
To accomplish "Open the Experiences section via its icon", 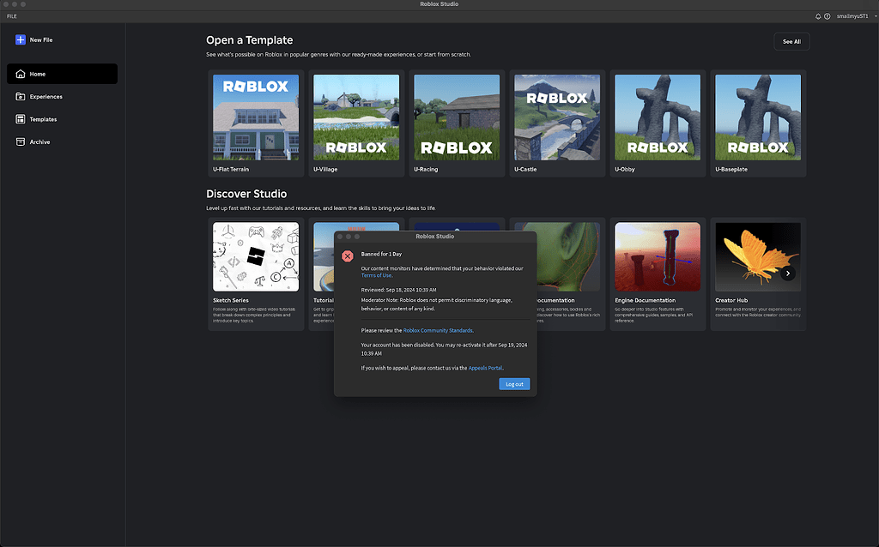I will (x=19, y=96).
